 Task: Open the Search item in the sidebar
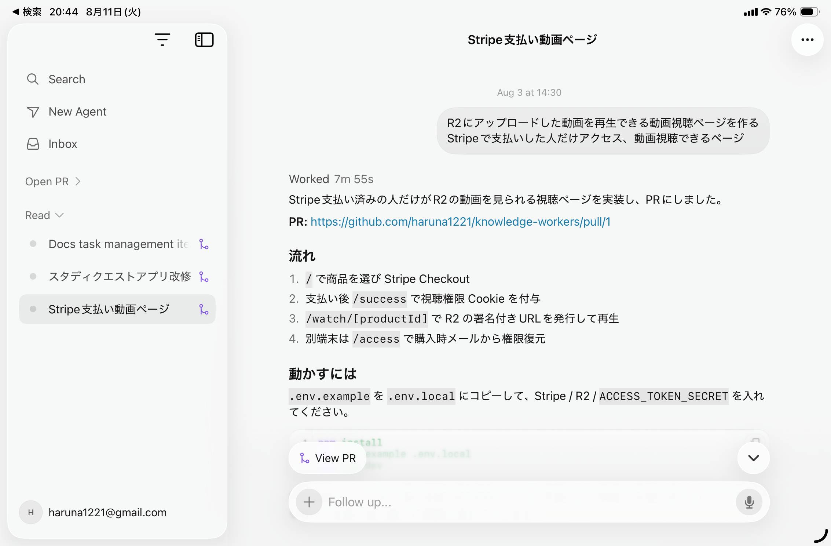[117, 79]
